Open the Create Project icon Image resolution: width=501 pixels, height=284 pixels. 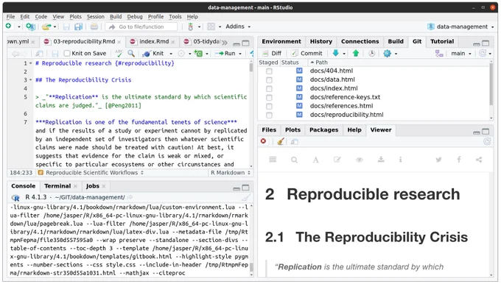click(31, 26)
